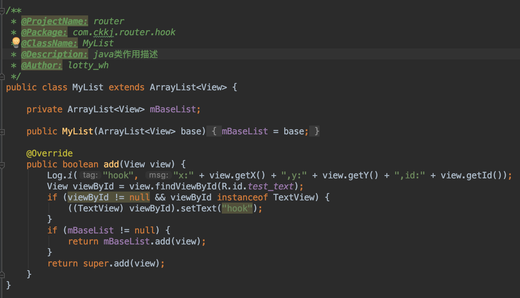
Task: Expand the folded closing brace placeholder after base;
Action: pyautogui.click(x=315, y=131)
